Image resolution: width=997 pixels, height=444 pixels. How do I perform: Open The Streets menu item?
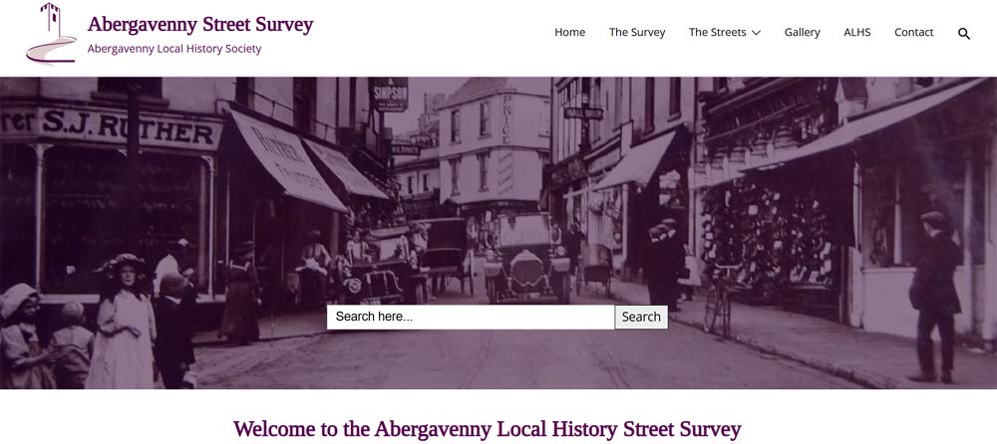click(x=717, y=33)
